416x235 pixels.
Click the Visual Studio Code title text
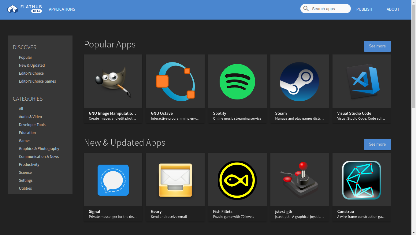coord(354,113)
